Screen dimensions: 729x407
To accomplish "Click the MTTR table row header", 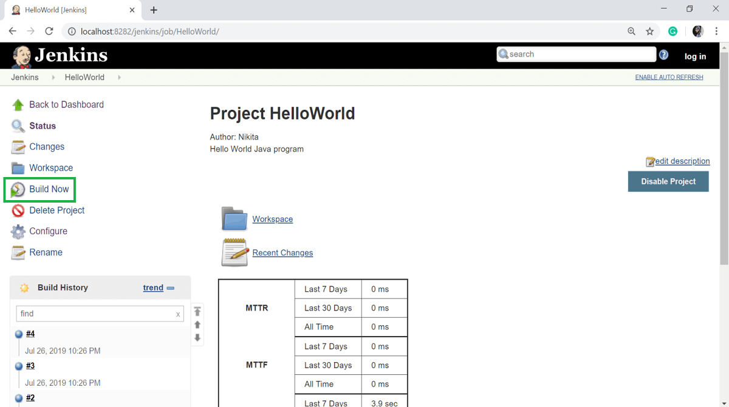I will click(x=257, y=308).
